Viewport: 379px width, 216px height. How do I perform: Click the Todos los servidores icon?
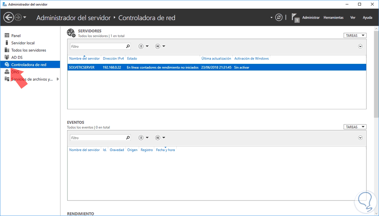(7, 50)
